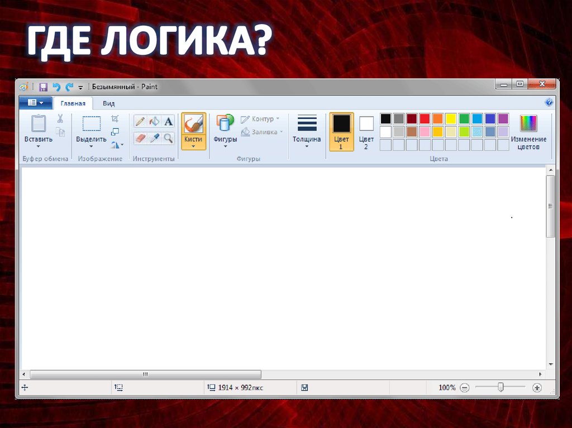Viewport: 572px width, 428px height.
Task: Pick the brown color swatch
Action: tap(412, 132)
